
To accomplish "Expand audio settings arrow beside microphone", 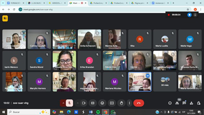I will click(63, 103).
